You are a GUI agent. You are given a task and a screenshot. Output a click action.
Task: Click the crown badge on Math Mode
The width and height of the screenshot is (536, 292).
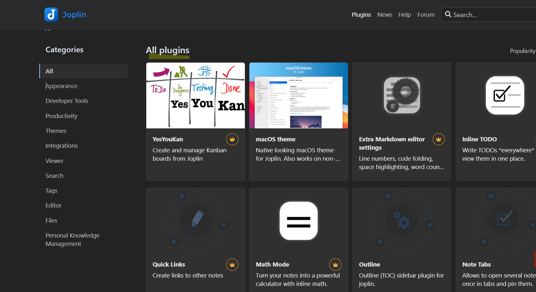335,265
